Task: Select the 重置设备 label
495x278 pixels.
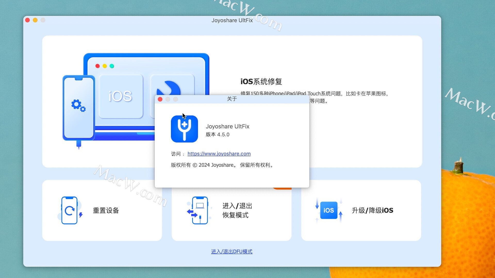Action: 106,210
